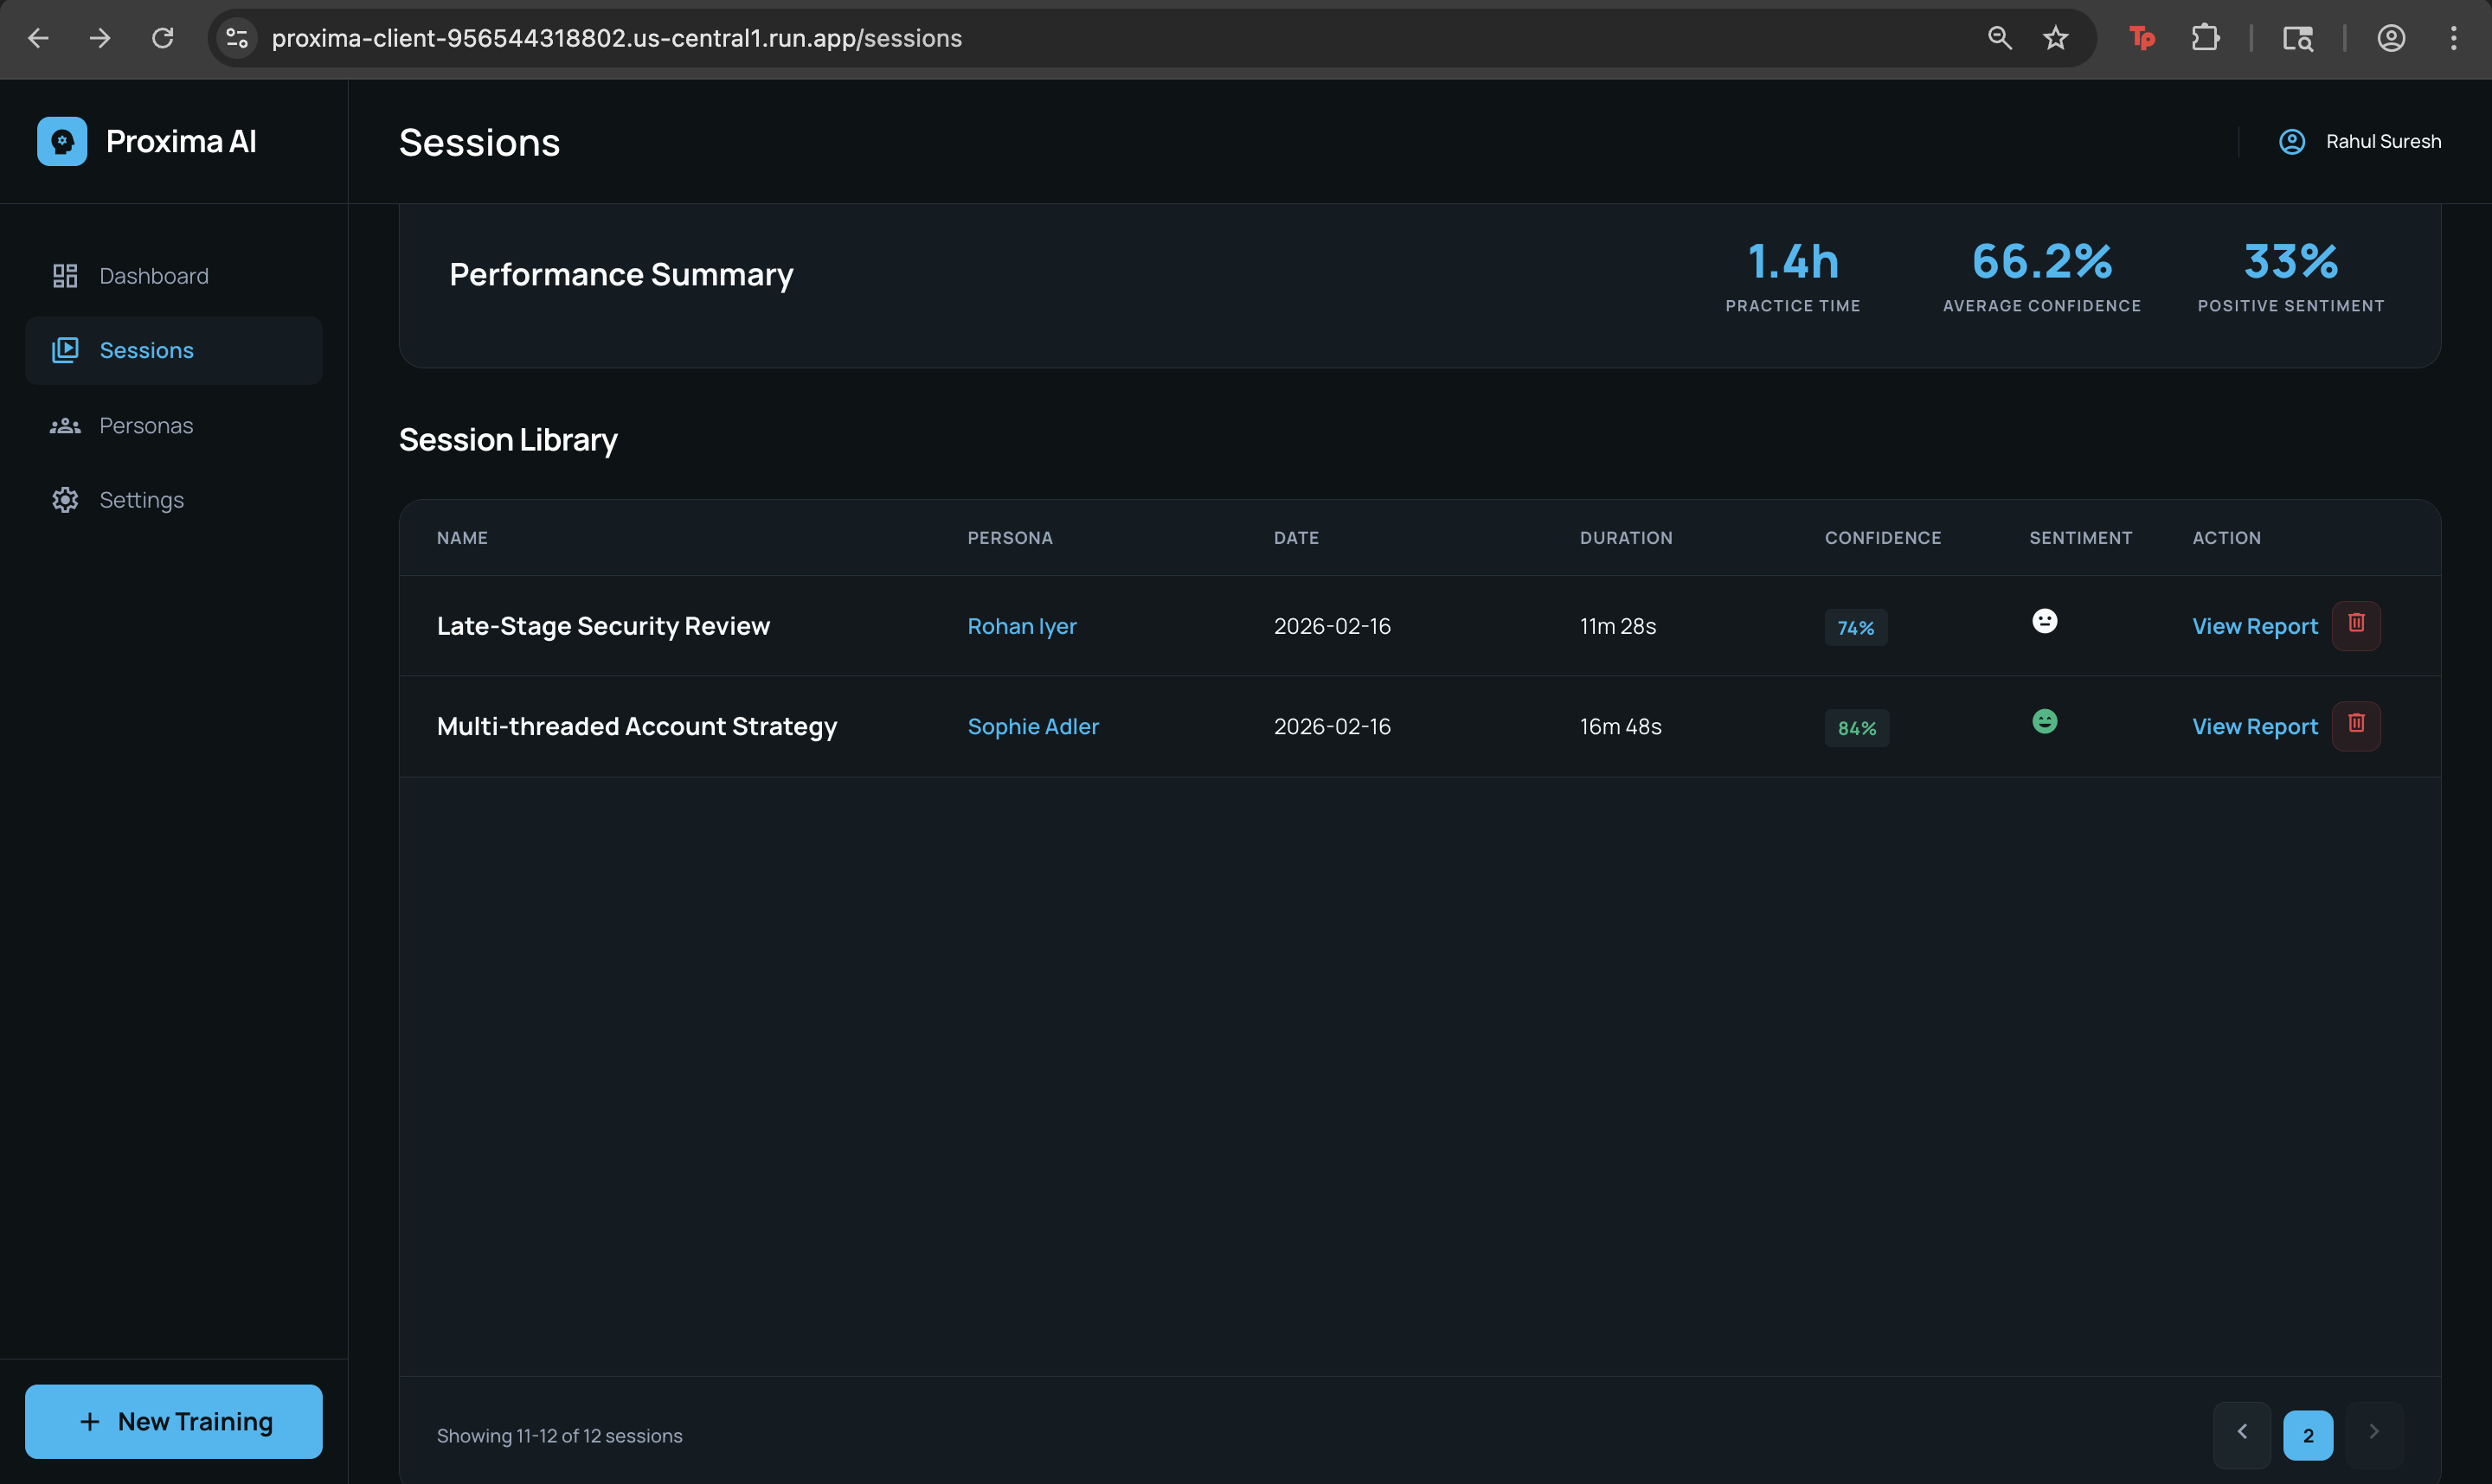
Task: Open the browser extensions puzzle icon
Action: [x=2205, y=38]
